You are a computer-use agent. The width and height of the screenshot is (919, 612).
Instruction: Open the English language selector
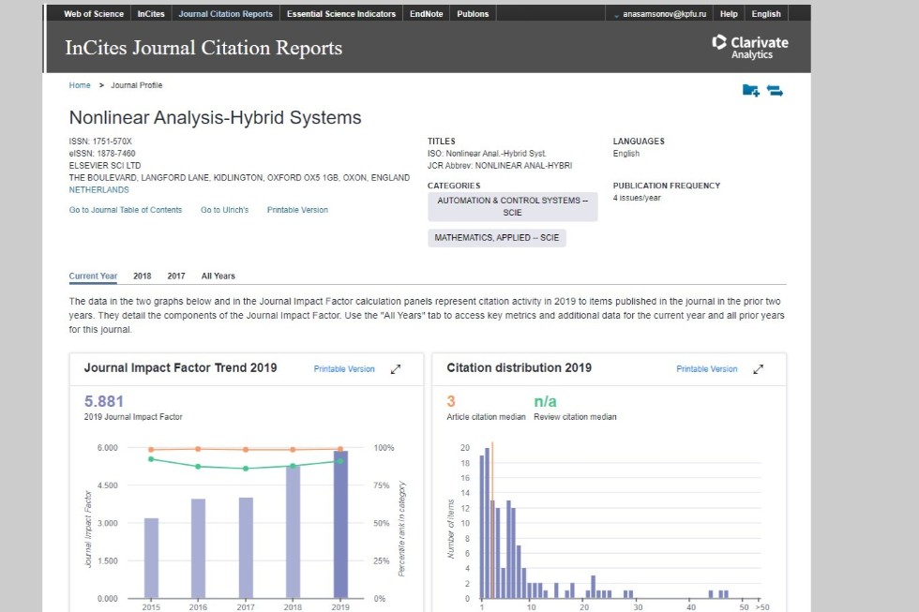click(765, 14)
